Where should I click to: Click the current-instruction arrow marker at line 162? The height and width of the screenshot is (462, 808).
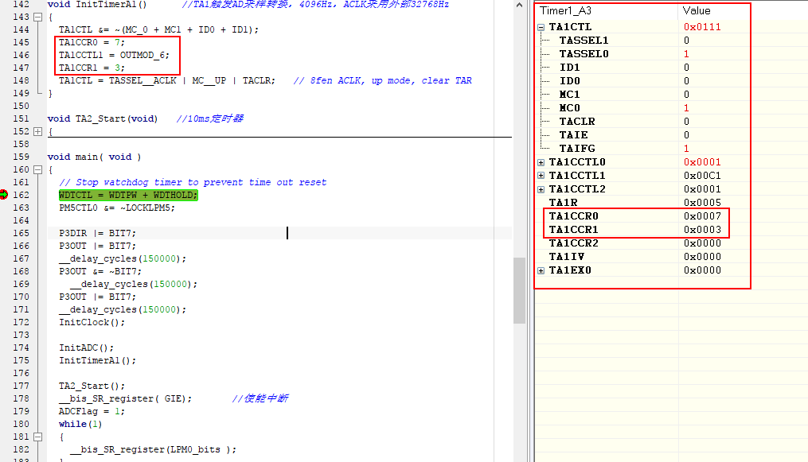tap(4, 195)
